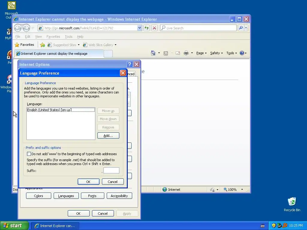Click the Languages button
307x230 pixels.
66,196
